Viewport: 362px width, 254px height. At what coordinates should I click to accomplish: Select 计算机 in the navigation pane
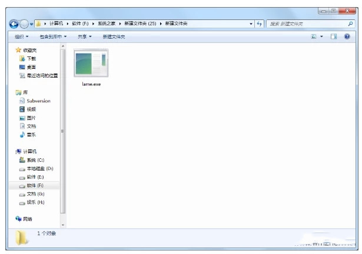pyautogui.click(x=30, y=151)
